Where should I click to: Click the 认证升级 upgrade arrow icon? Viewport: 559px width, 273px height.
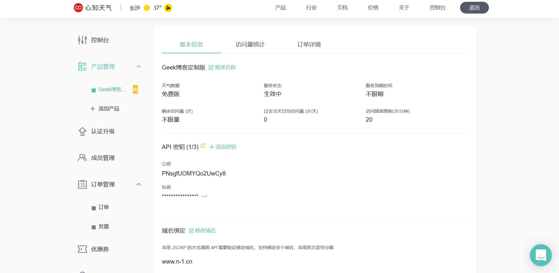coord(82,131)
